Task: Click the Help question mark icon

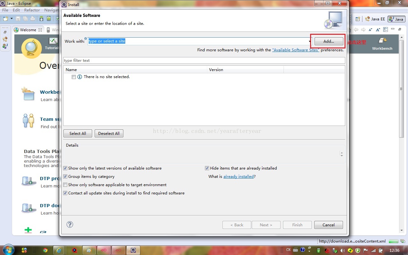Action: pyautogui.click(x=70, y=224)
